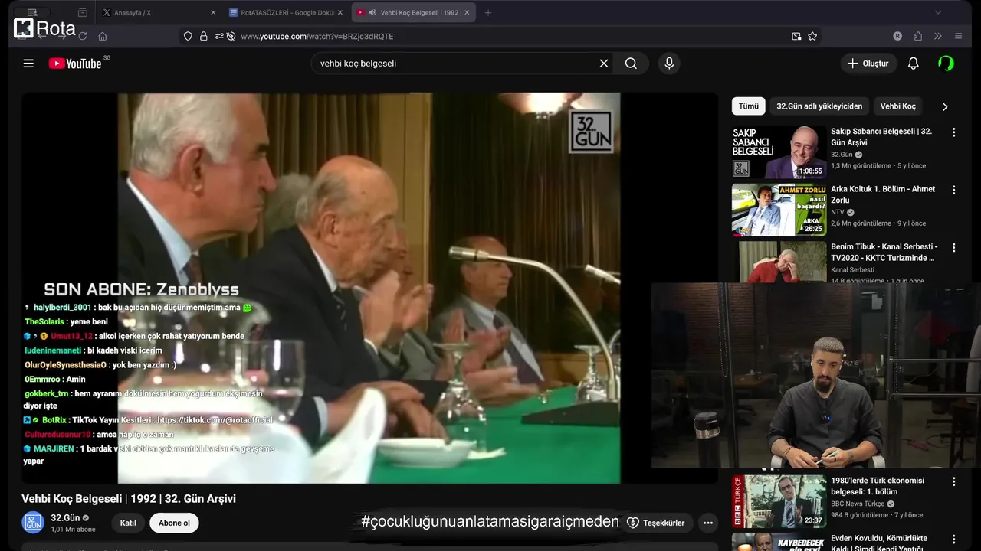Go to browser home page icon
This screenshot has height=551, width=981.
103,36
